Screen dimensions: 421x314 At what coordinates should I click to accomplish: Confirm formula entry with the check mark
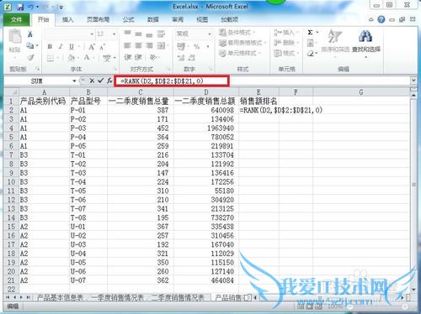click(100, 81)
